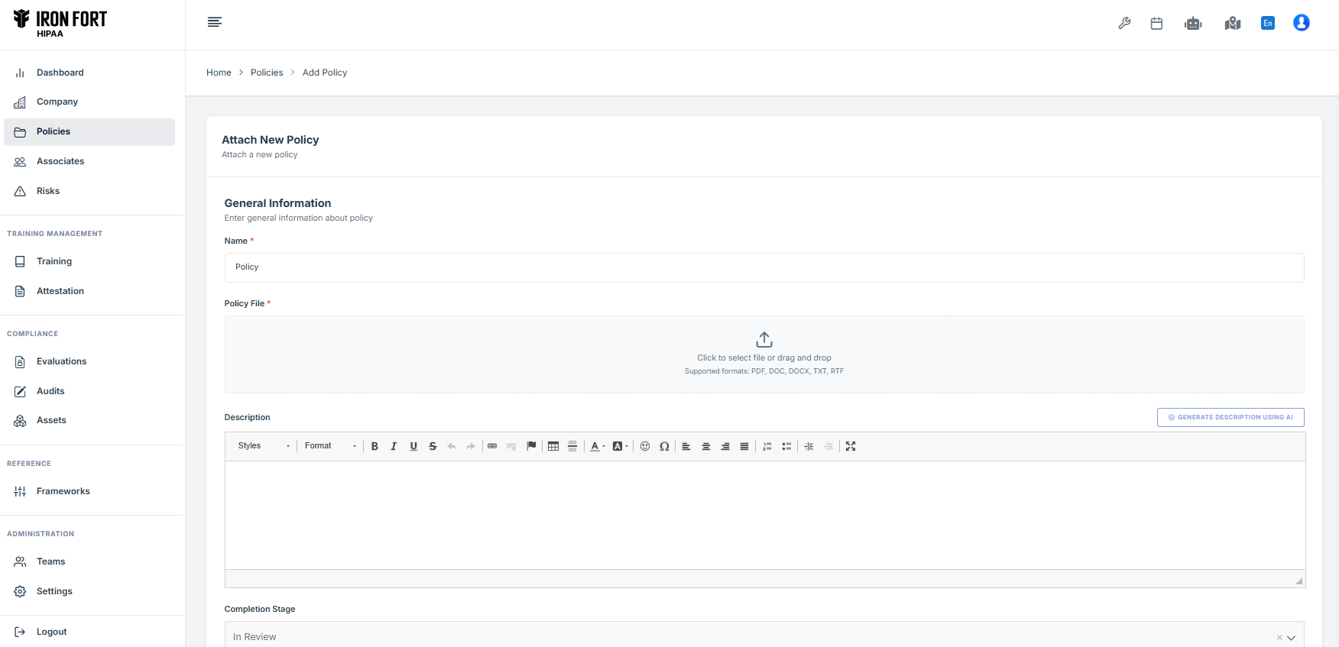Click the map location icon
Screen dimensions: 1339x647
click(1232, 24)
